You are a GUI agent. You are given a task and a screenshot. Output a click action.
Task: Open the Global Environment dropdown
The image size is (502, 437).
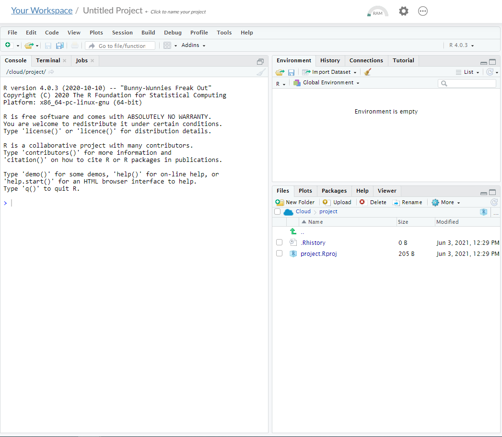click(x=331, y=83)
